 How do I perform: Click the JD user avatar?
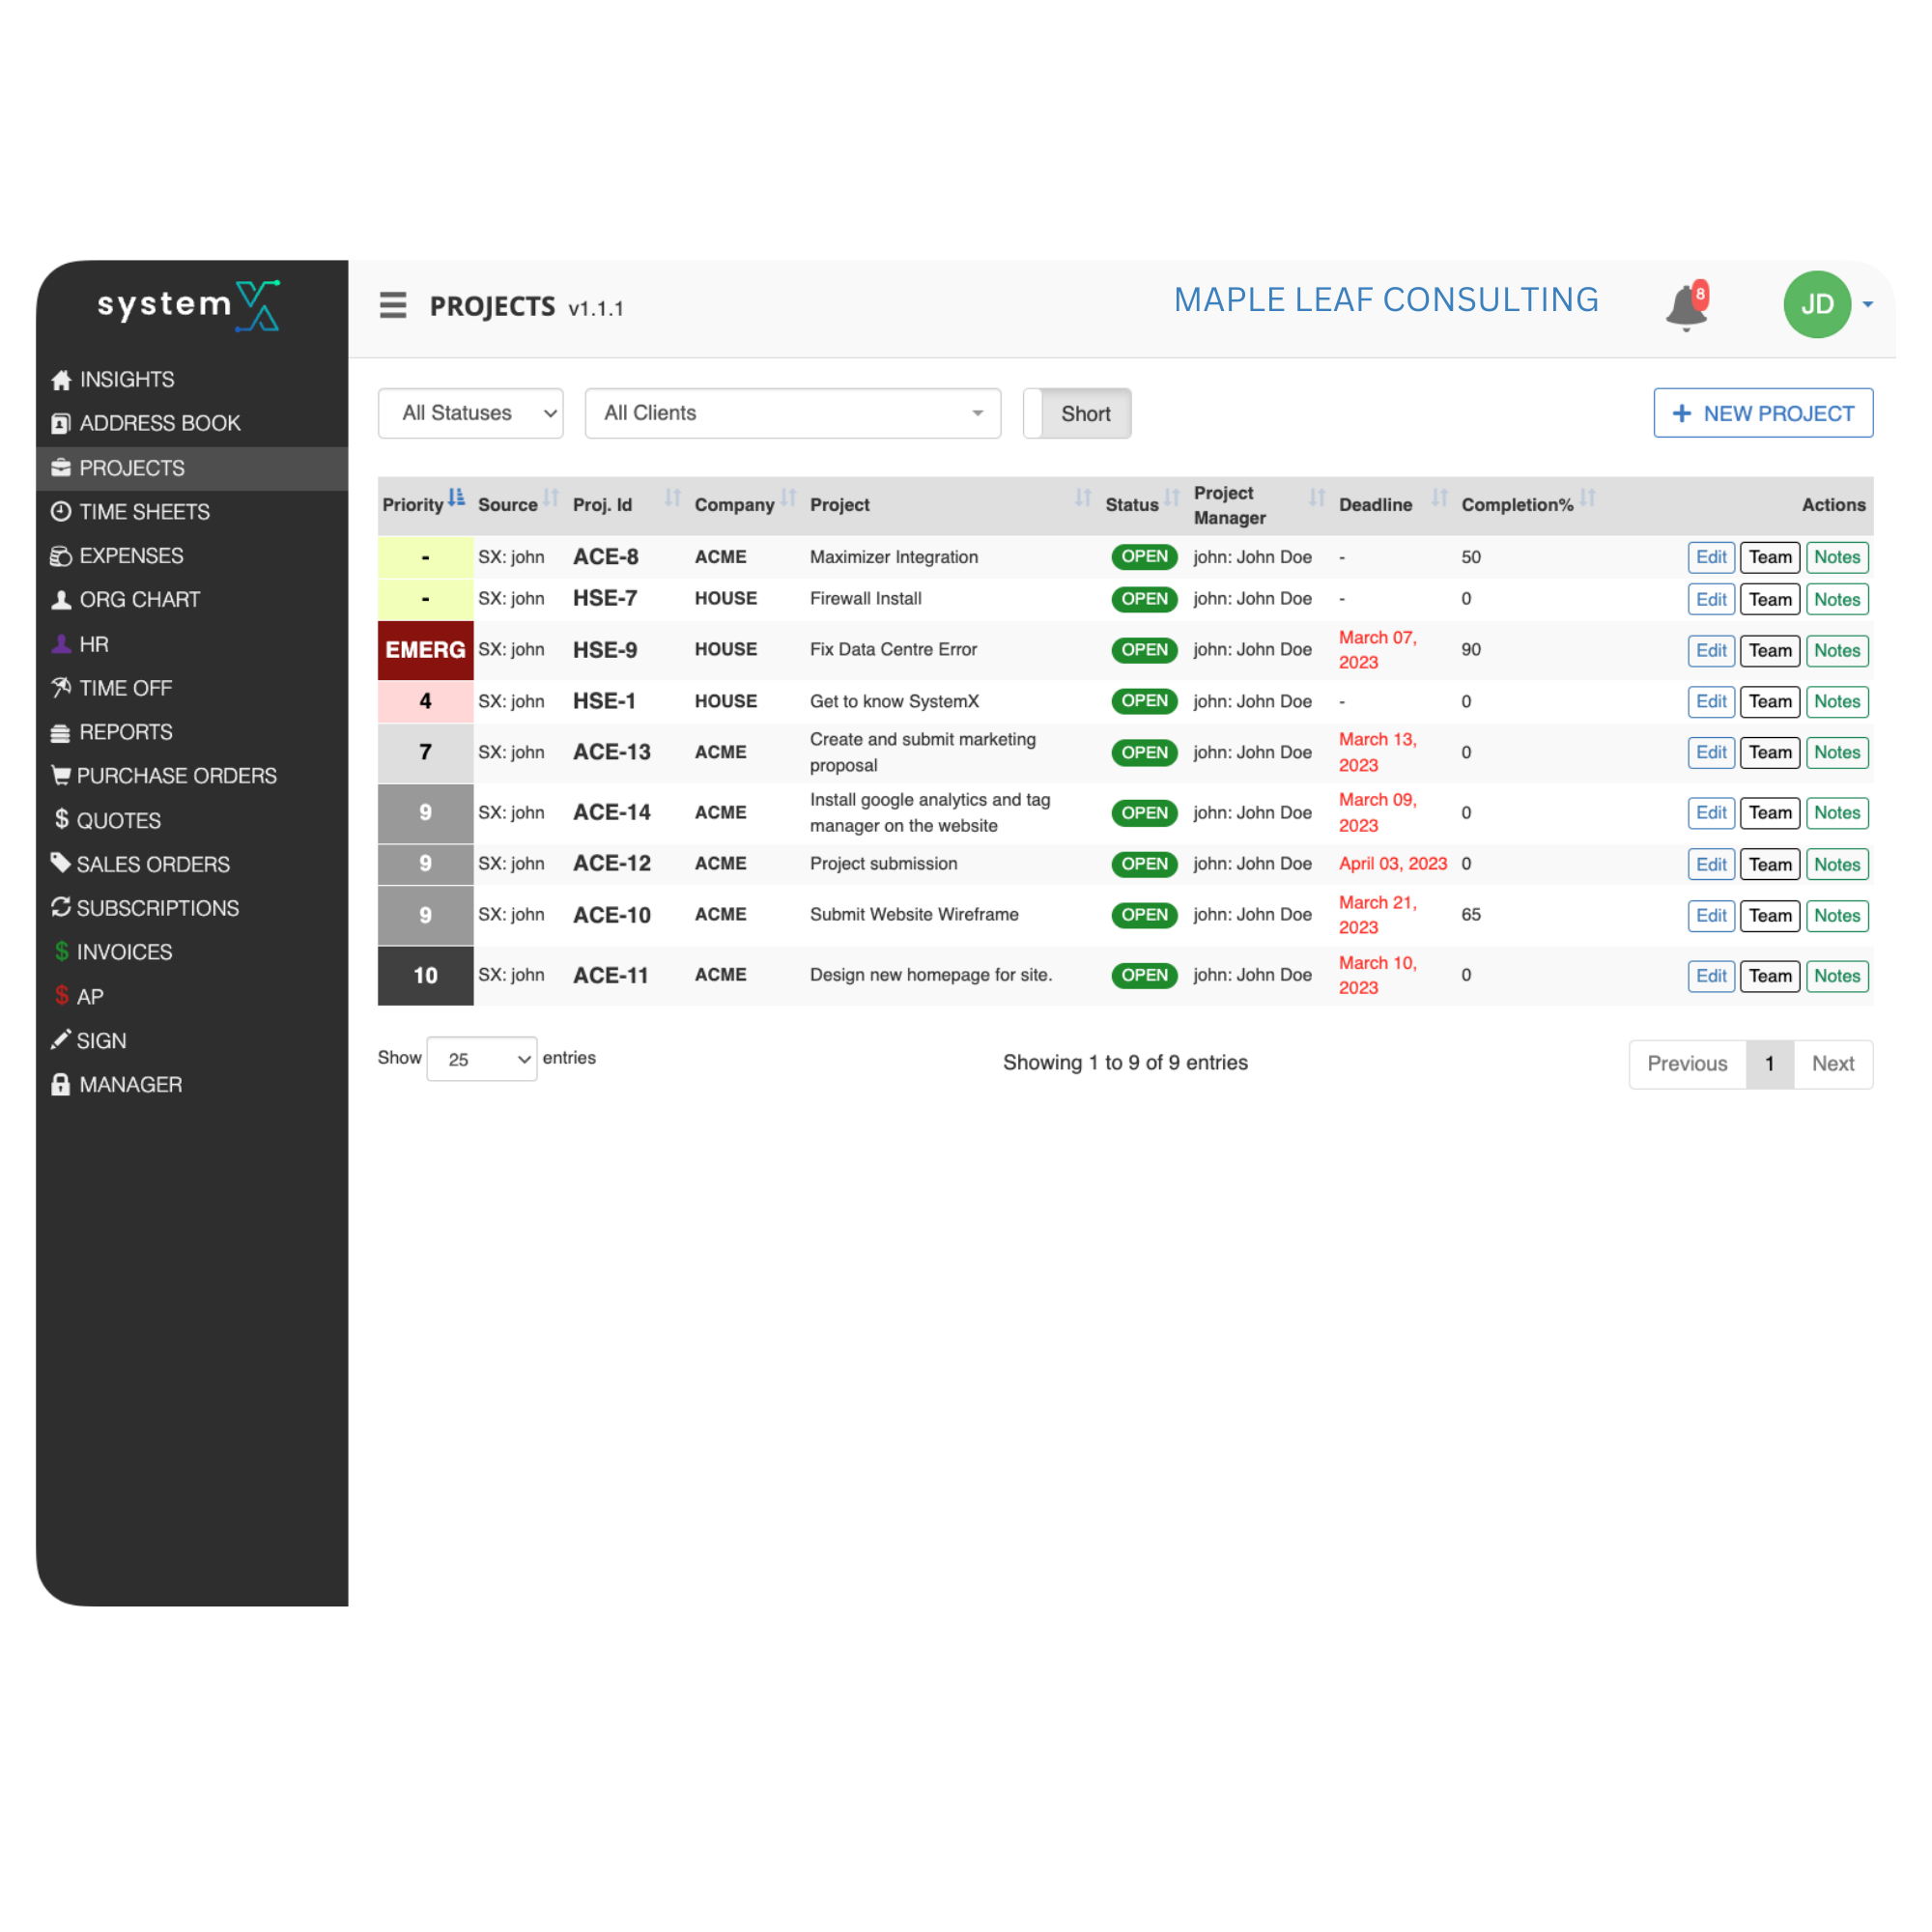[x=1816, y=305]
